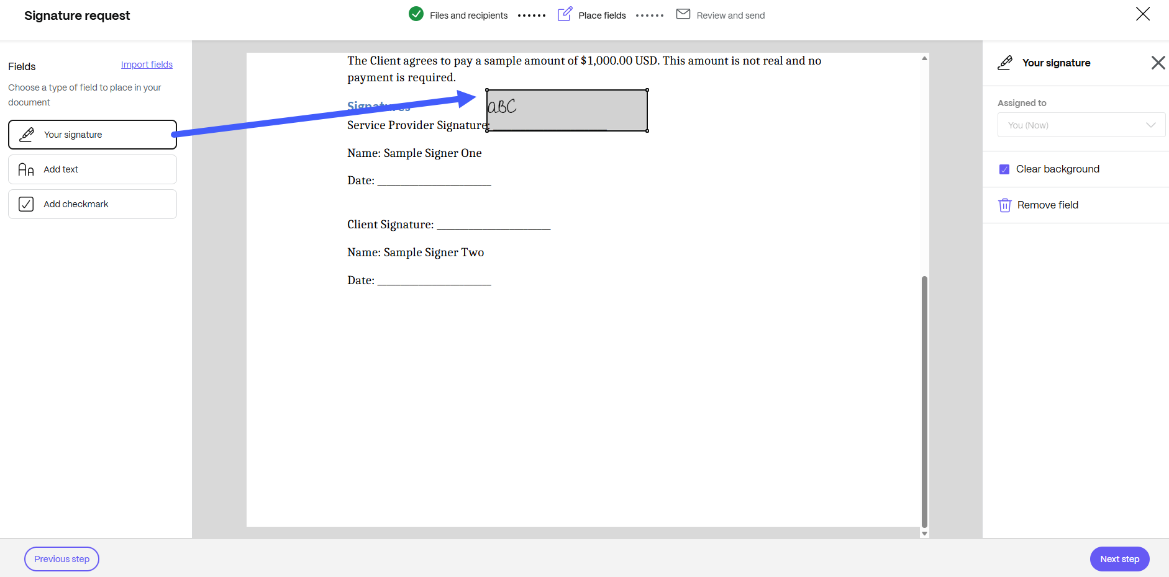Screen dimensions: 1169x577
Task: Return to the Files and recipients step
Action: (468, 15)
